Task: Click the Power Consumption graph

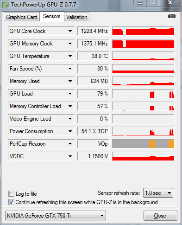Action: [143, 131]
